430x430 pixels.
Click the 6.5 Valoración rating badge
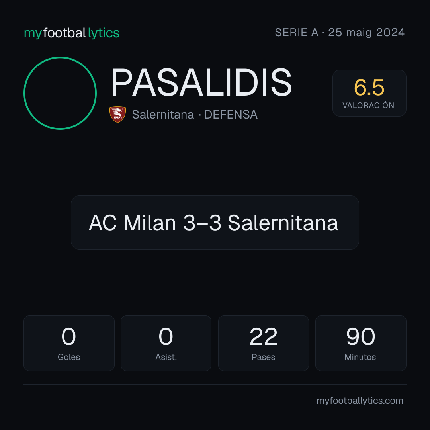369,93
